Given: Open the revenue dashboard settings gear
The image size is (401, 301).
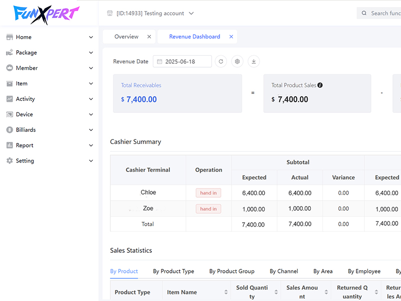Looking at the screenshot, I should [x=237, y=61].
